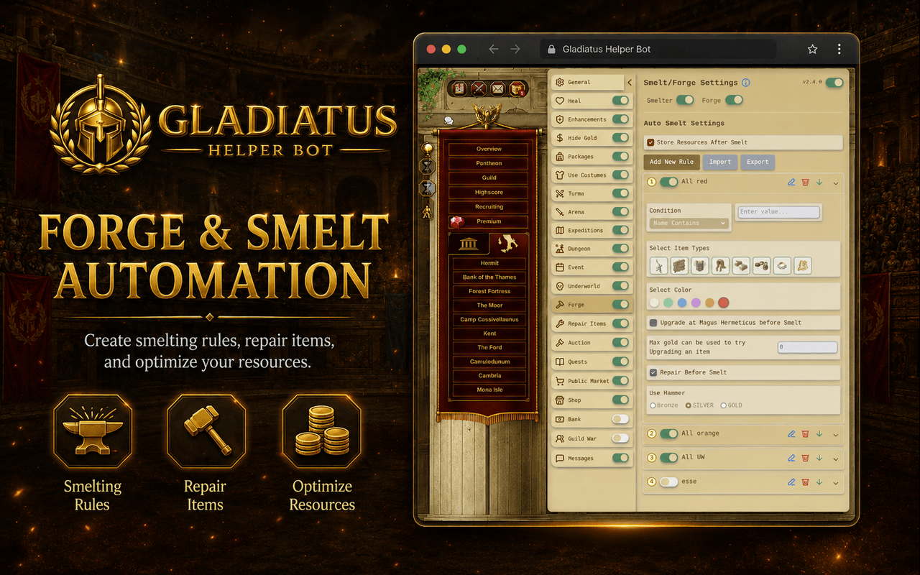920x575 pixels.
Task: Open the Auction settings tab
Action: [x=592, y=343]
